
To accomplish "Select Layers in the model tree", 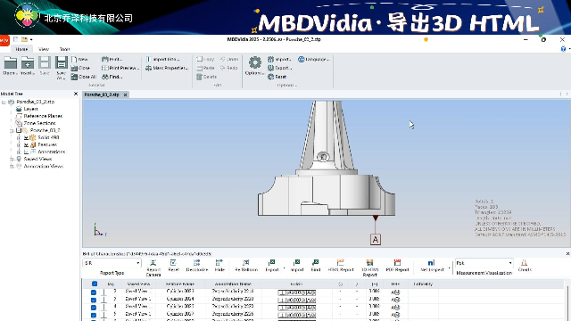I will coord(30,109).
